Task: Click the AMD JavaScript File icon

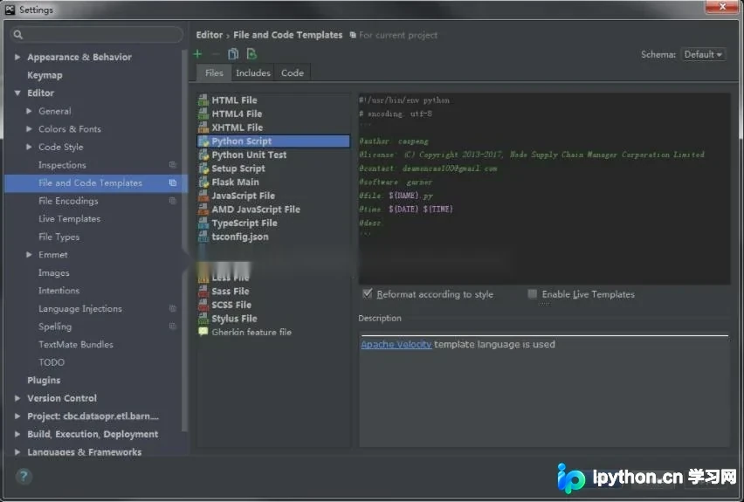Action: [203, 210]
